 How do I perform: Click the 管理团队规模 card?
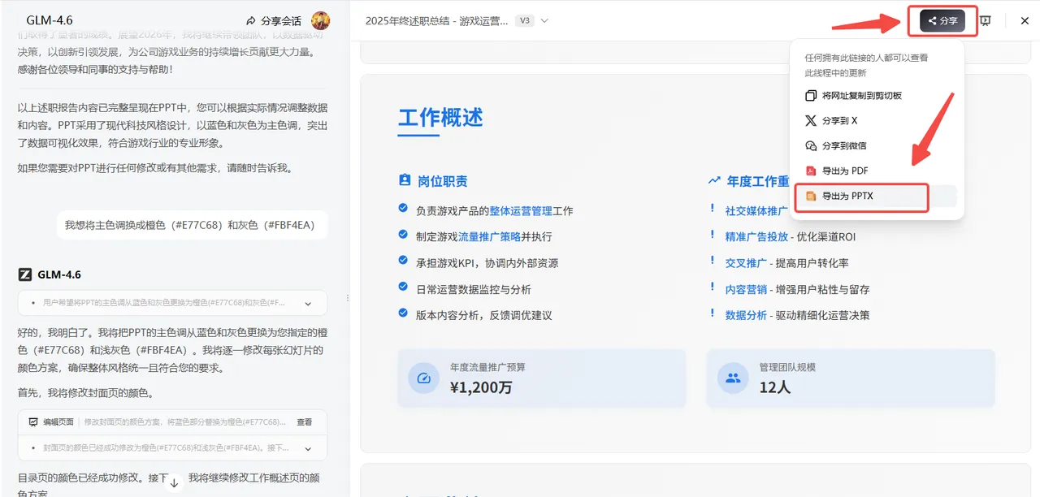(851, 378)
